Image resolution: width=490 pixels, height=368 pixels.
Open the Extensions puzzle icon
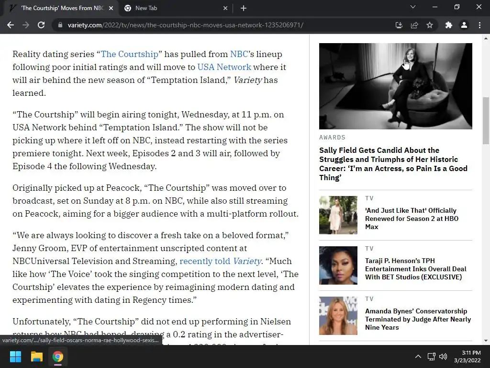click(449, 25)
